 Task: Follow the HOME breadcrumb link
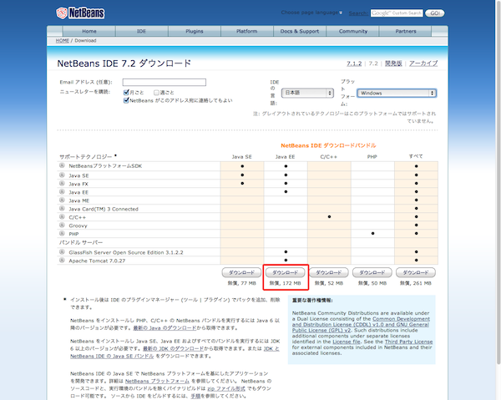point(63,41)
